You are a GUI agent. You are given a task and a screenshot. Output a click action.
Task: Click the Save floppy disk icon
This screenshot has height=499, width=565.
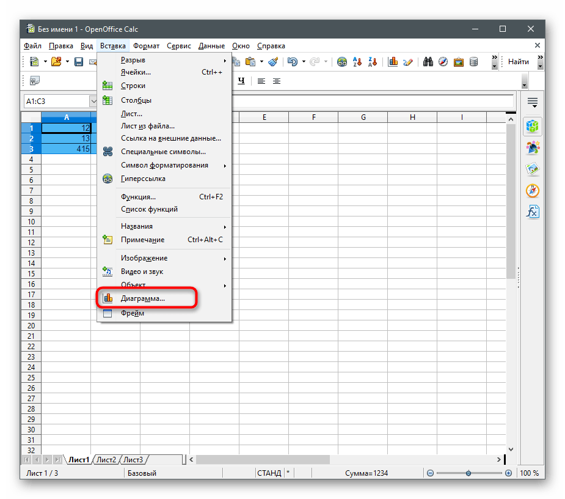click(79, 62)
